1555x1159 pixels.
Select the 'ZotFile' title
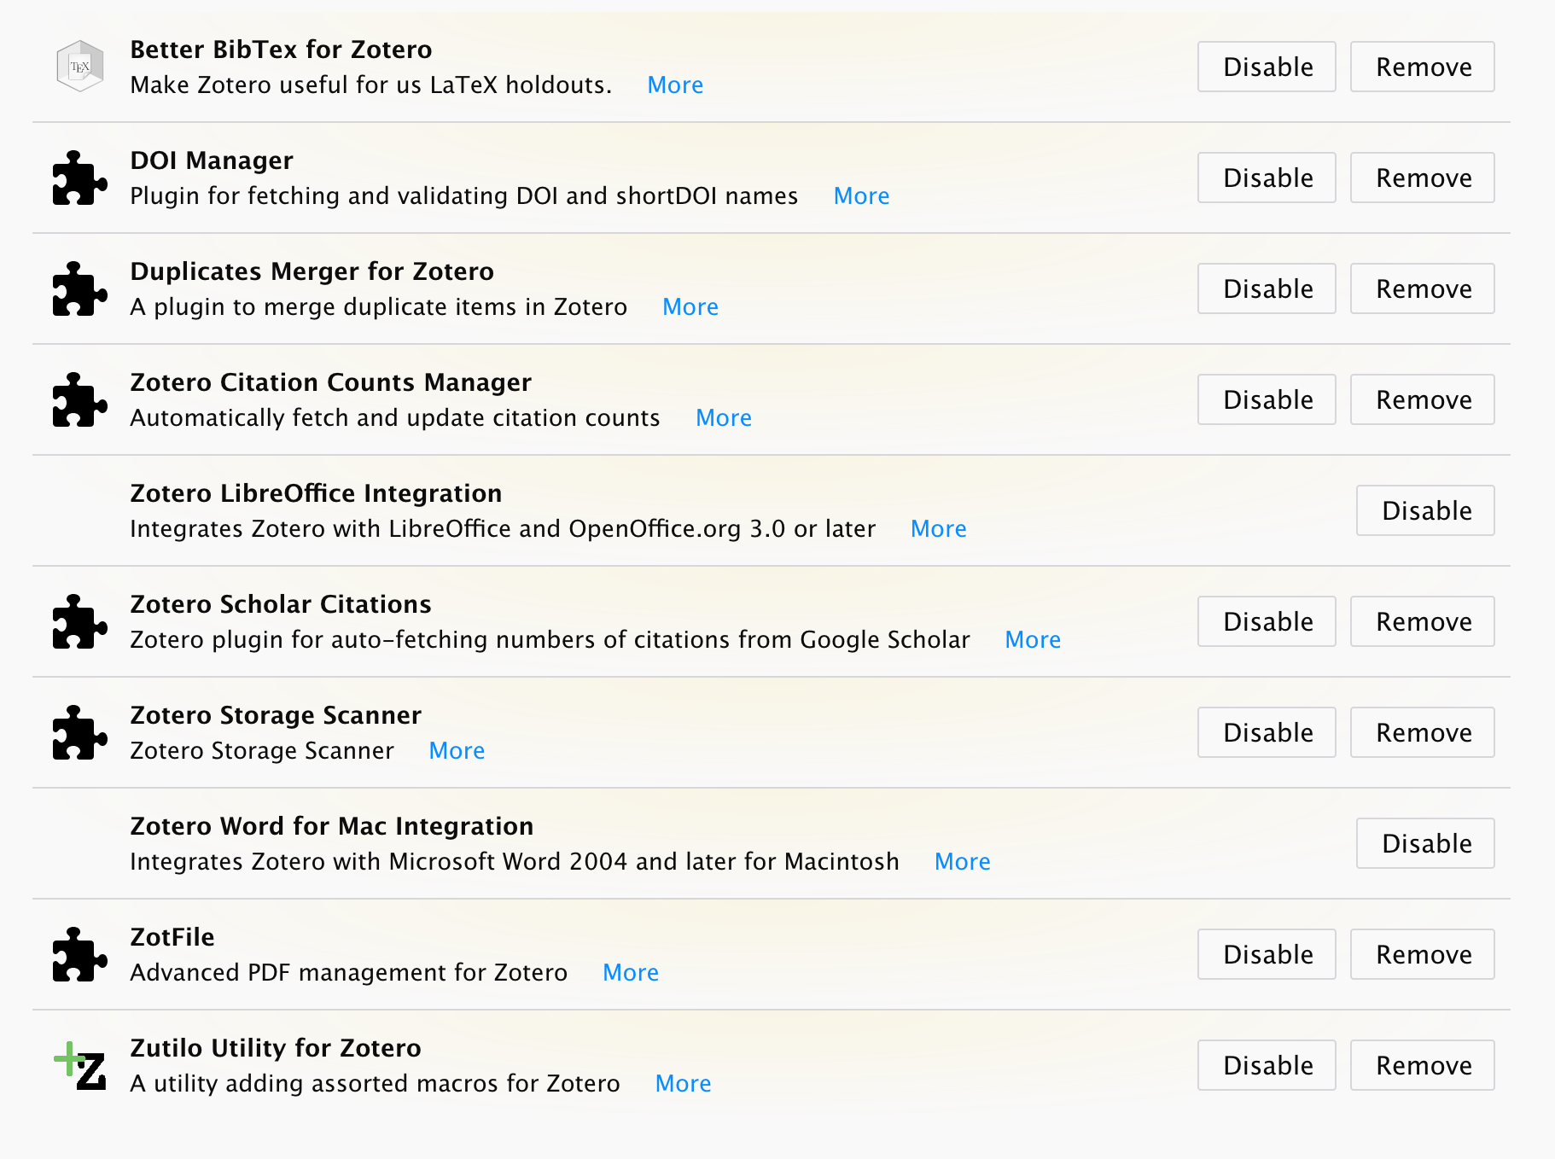pyautogui.click(x=172, y=937)
